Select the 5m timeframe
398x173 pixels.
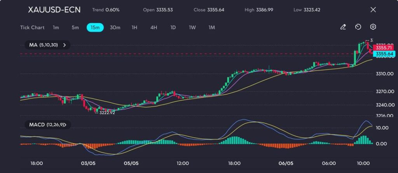(75, 28)
